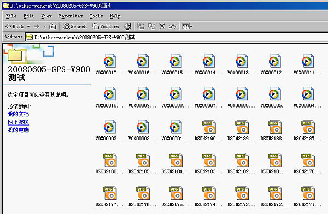This screenshot has width=328, height=214.
Task: Select the DSCN2173 JPG image file
Action: pos(242,197)
